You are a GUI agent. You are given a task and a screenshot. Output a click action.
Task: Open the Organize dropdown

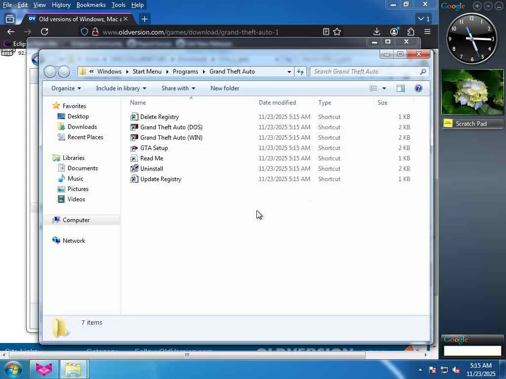tap(66, 88)
